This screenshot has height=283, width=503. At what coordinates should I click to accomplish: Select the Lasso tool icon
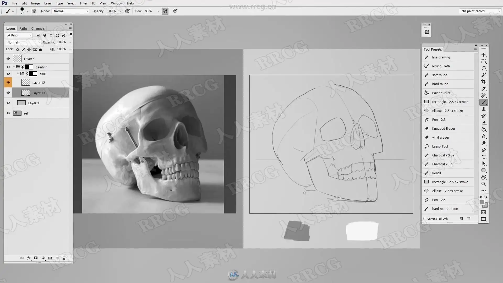tap(484, 68)
